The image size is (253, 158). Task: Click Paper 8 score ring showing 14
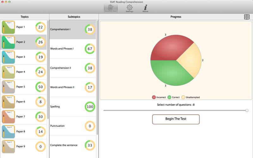point(40,132)
